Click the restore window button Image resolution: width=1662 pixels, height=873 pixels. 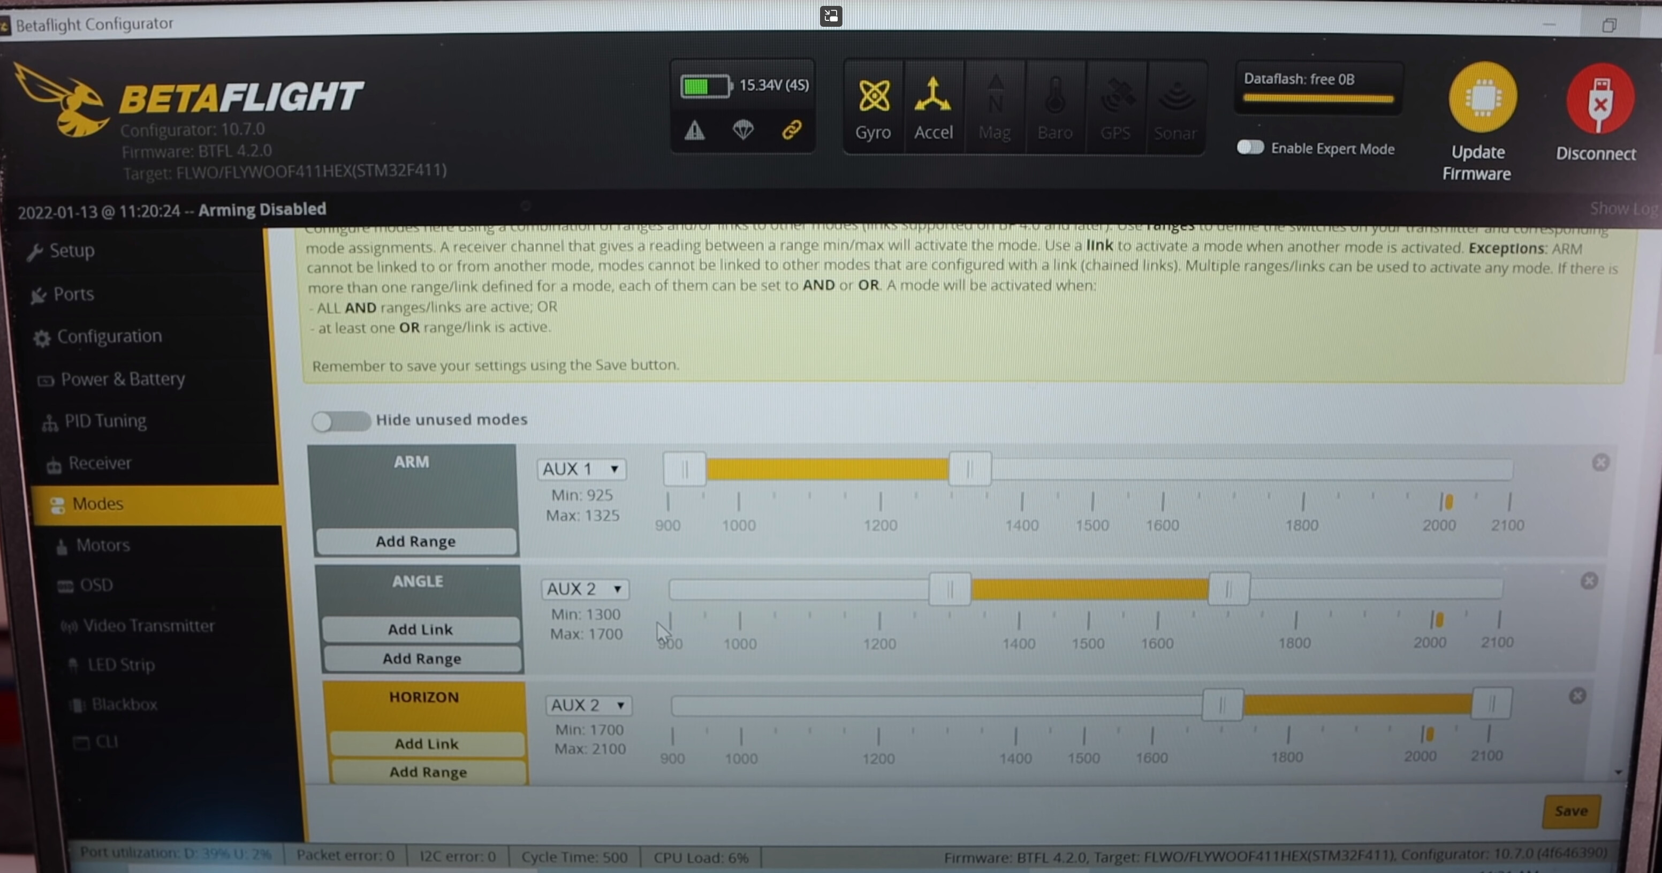click(x=1609, y=25)
